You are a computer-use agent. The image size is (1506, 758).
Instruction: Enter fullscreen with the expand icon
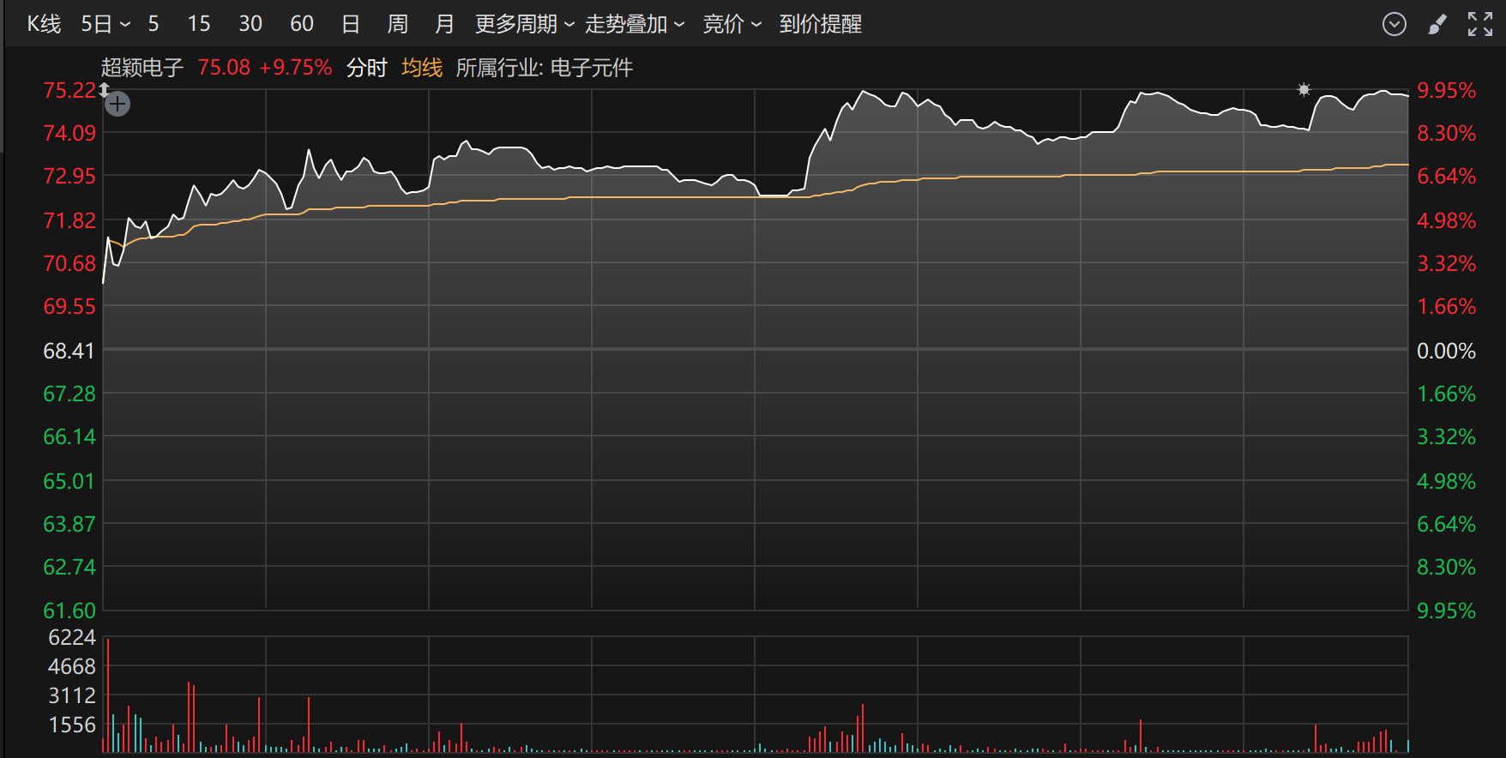pyautogui.click(x=1479, y=24)
